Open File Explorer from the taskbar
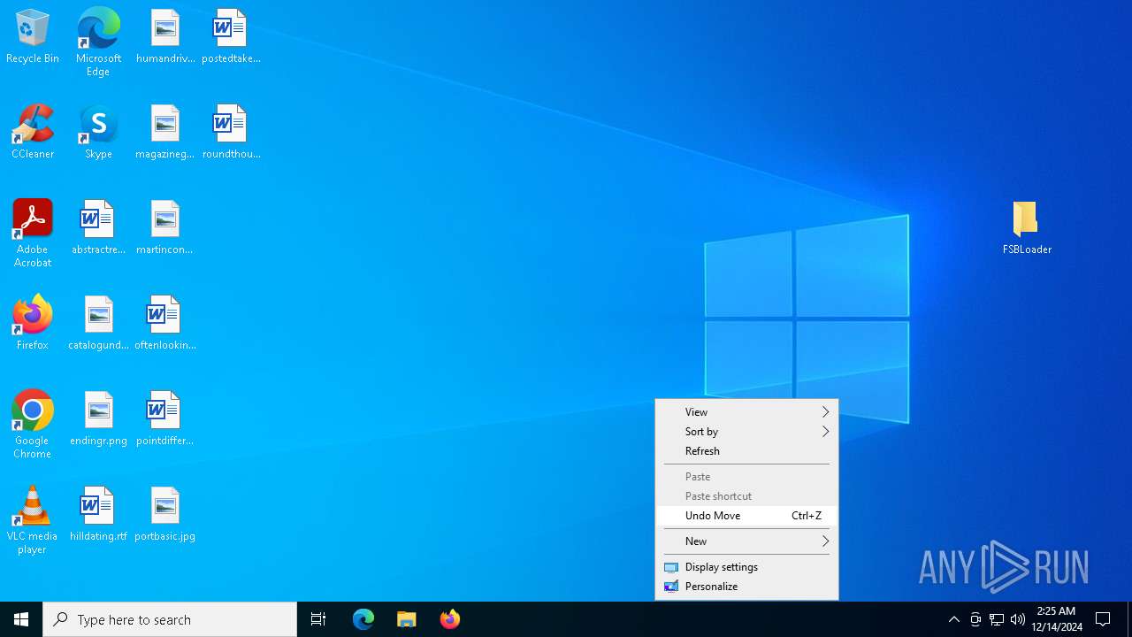1132x637 pixels. pos(407,619)
